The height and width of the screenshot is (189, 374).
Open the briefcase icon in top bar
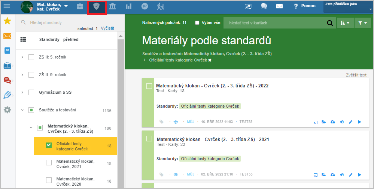(80, 6)
